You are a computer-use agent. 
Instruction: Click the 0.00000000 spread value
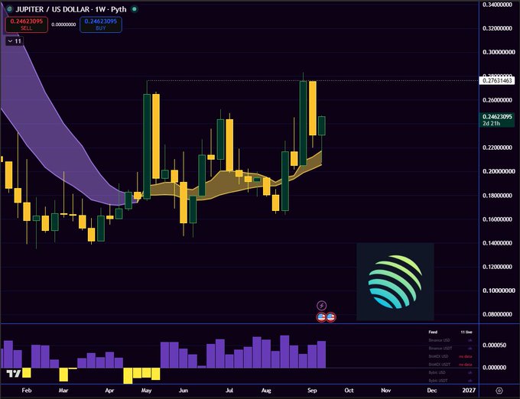(x=63, y=24)
